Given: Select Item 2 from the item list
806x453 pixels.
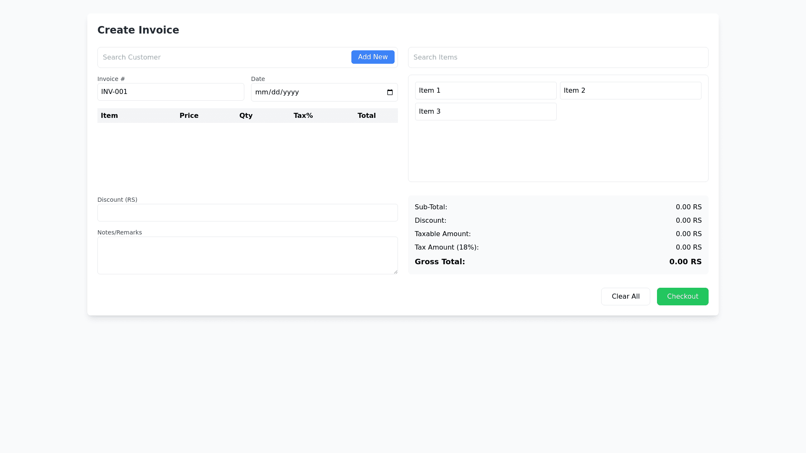Looking at the screenshot, I should [630, 91].
